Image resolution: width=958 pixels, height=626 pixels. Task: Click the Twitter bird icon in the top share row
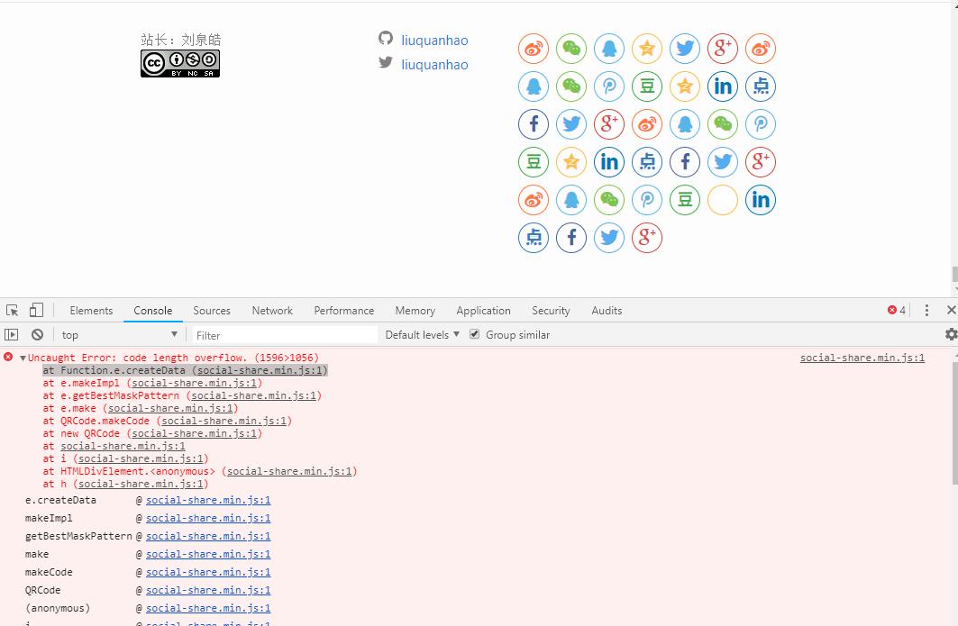click(x=685, y=49)
